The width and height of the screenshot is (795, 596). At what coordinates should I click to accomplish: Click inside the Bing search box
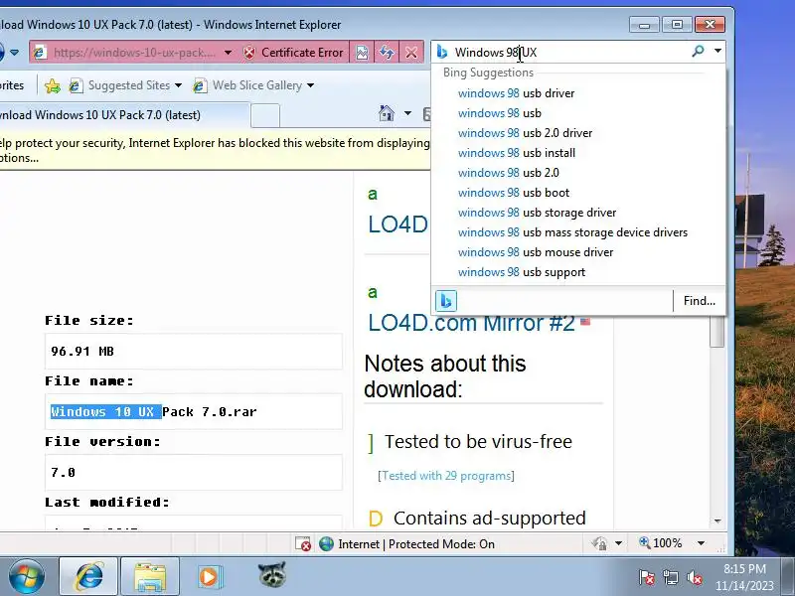[567, 53]
